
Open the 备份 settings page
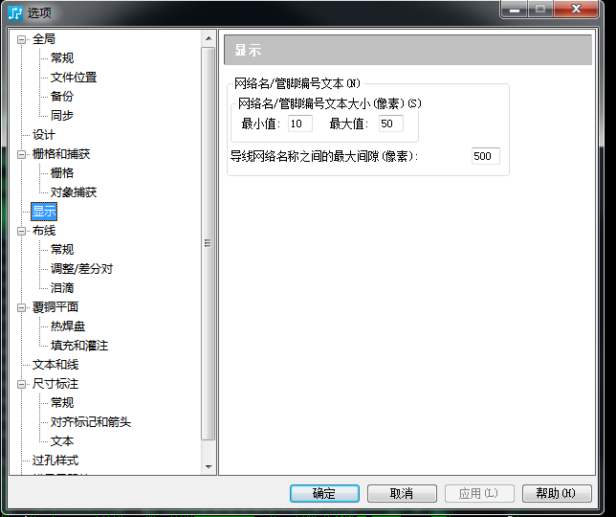pyautogui.click(x=62, y=97)
